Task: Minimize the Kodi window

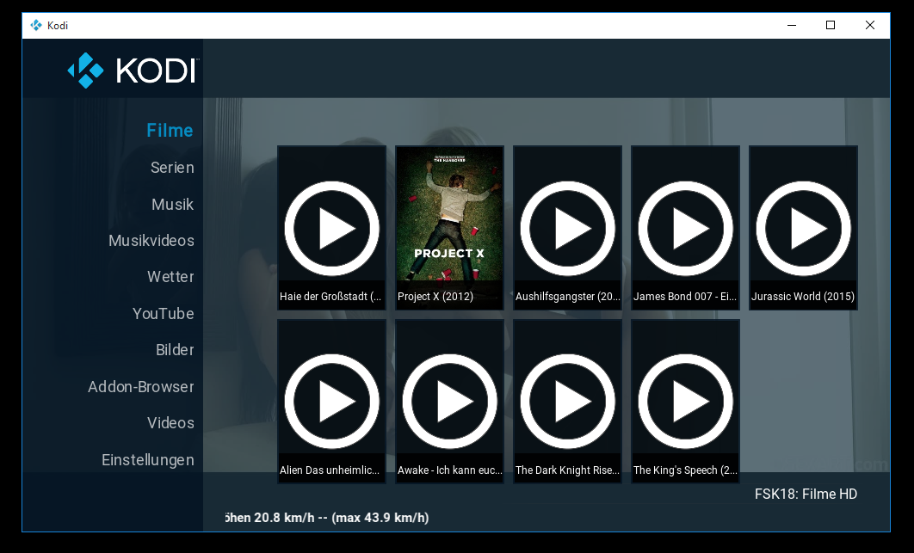Action: coord(792,25)
